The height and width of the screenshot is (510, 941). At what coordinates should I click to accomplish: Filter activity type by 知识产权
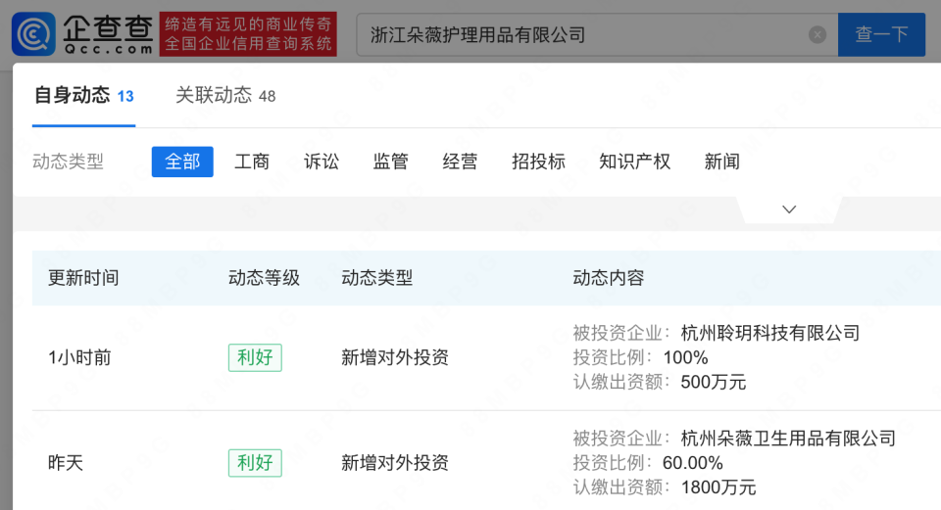634,162
